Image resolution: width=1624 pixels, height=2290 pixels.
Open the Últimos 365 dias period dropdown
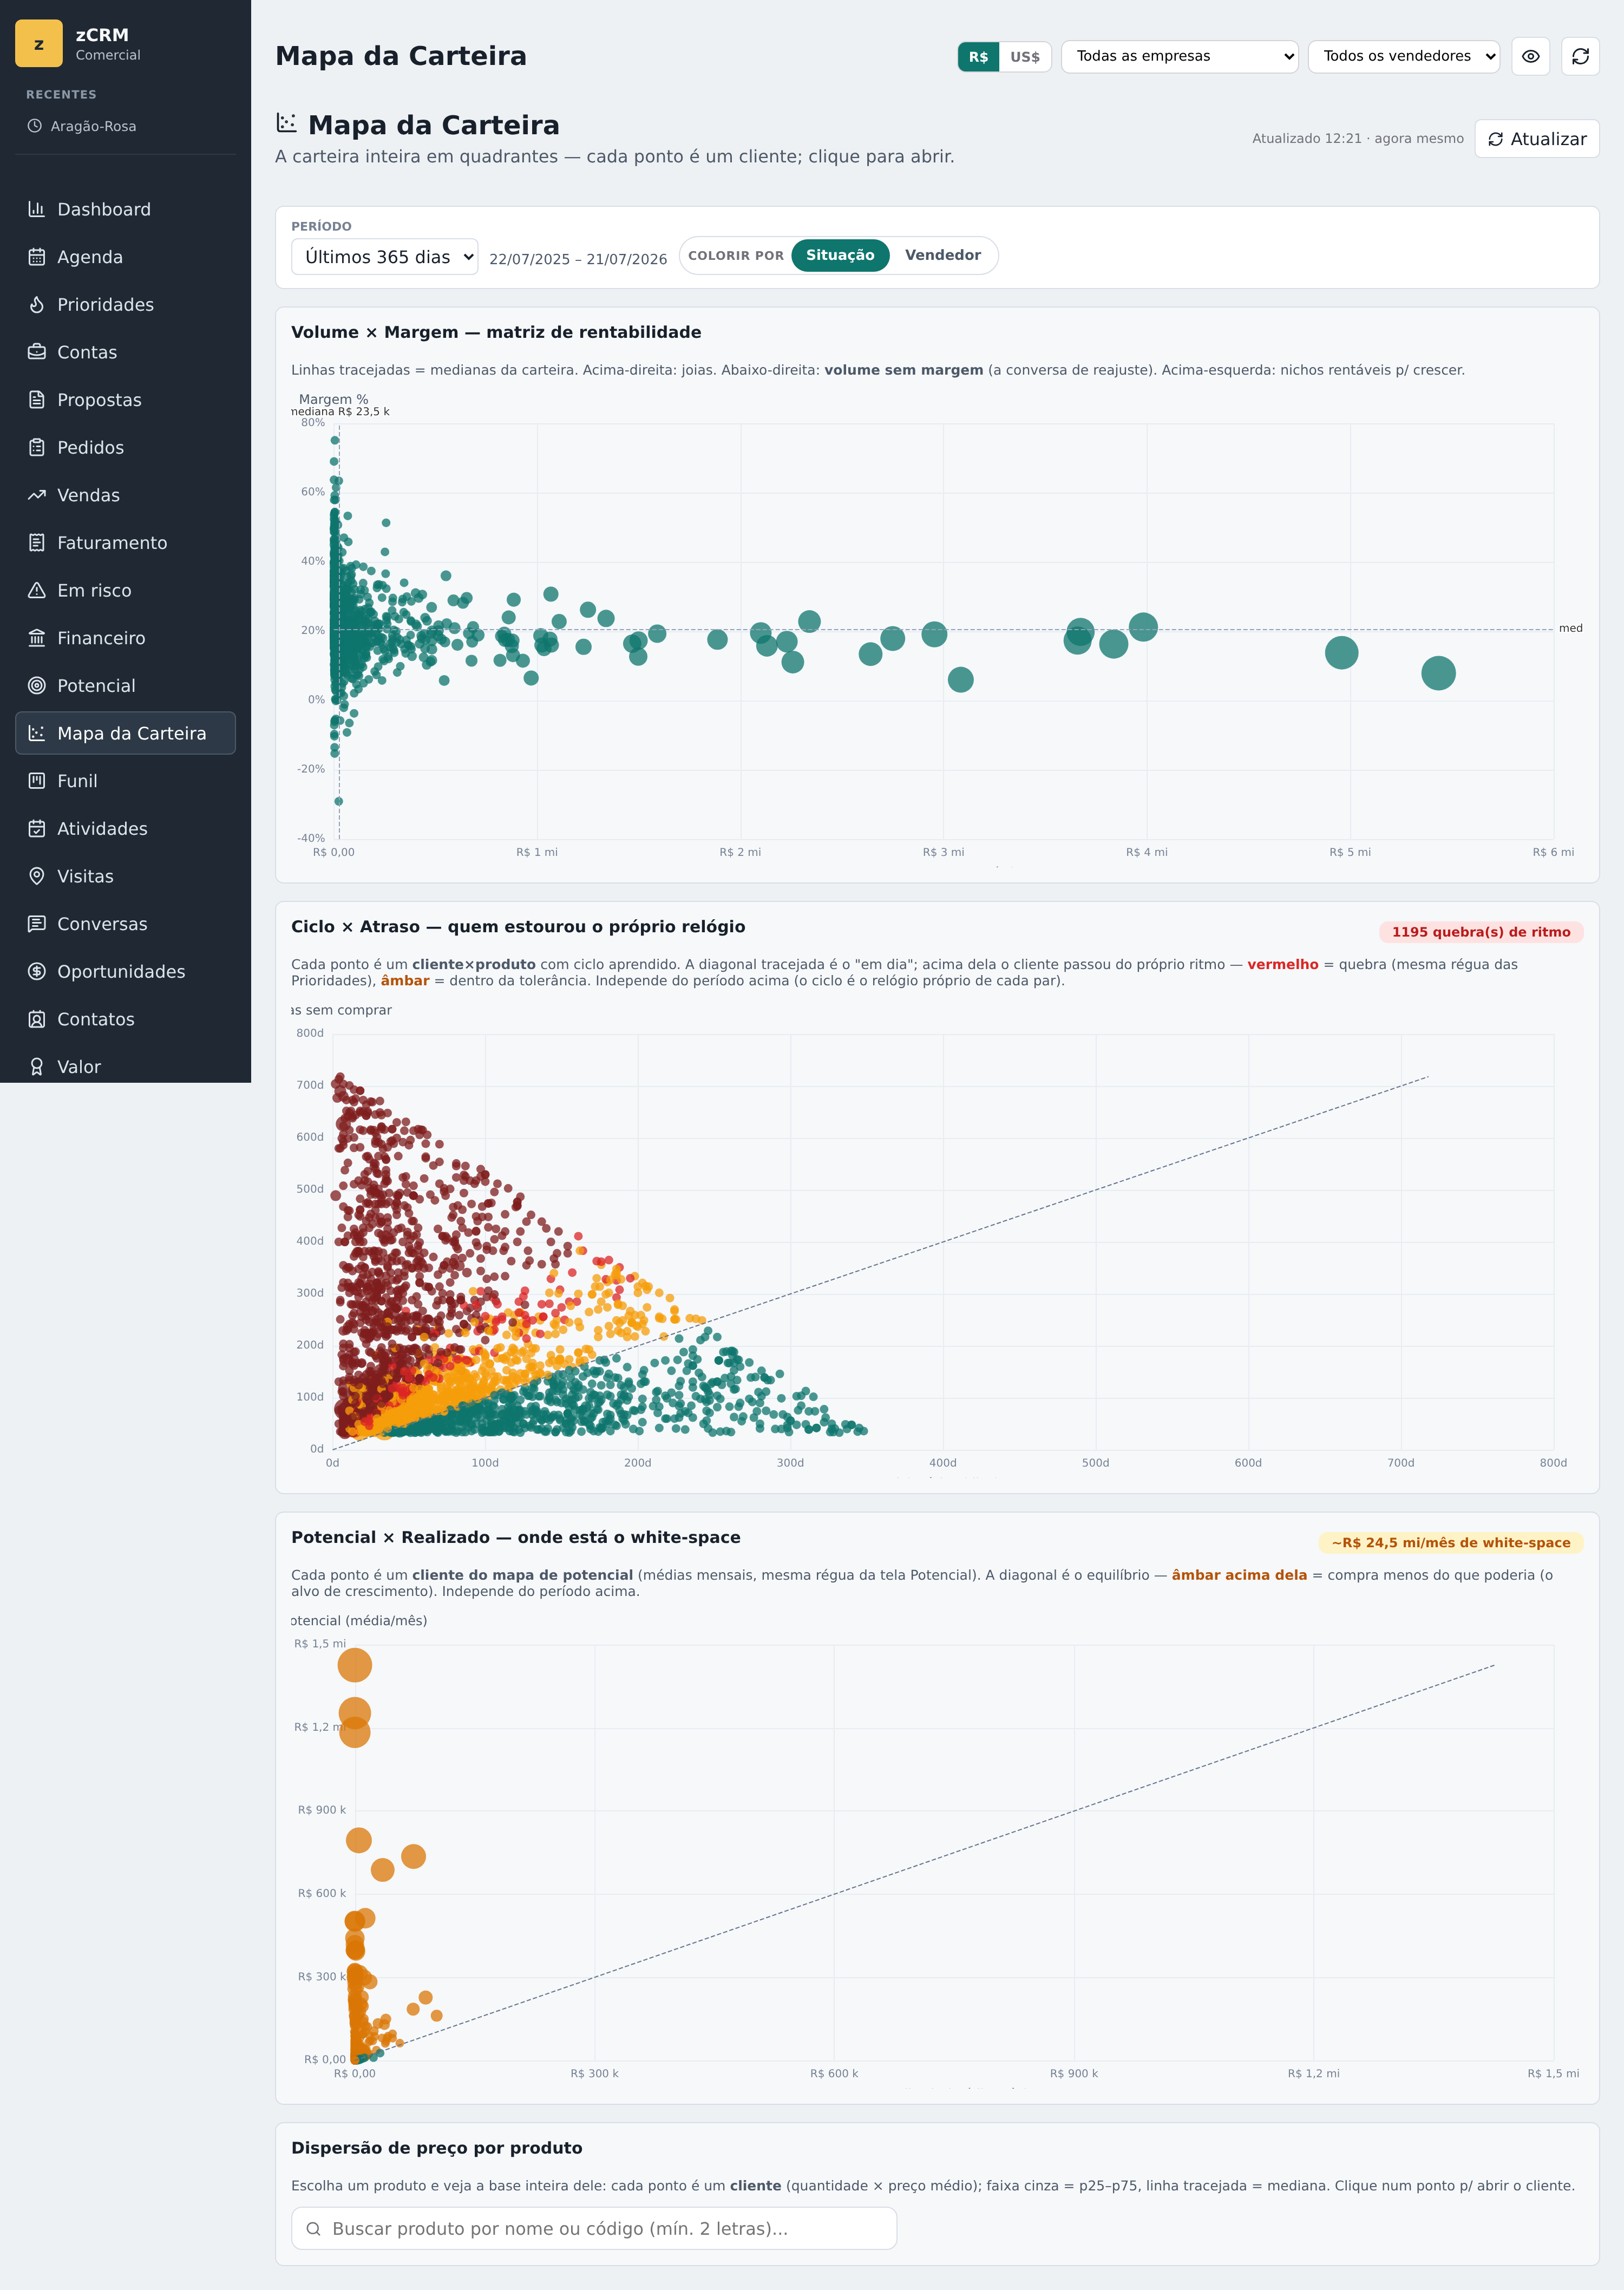[x=384, y=257]
